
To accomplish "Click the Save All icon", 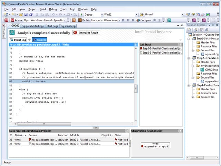I will [31, 15].
